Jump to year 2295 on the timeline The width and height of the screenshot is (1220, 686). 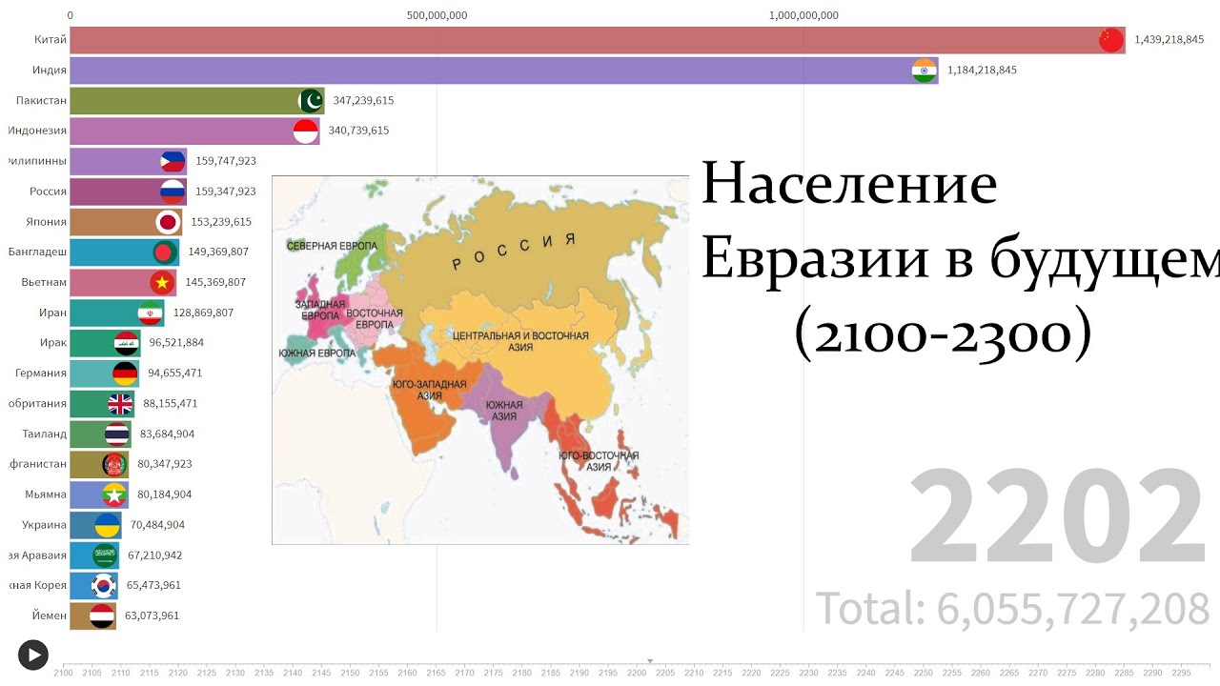tap(1183, 673)
